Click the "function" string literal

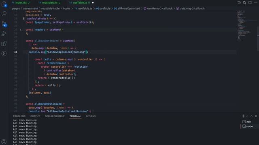pos(81,67)
